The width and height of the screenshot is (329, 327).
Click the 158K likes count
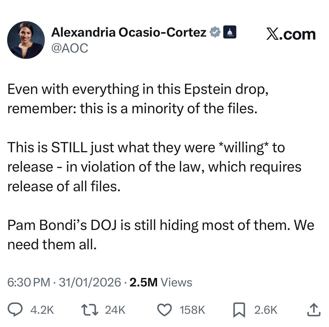click(x=192, y=310)
